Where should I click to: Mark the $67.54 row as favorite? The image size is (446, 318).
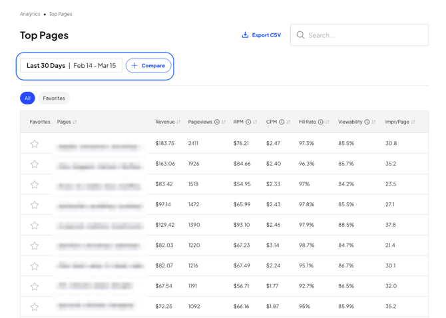35,287
